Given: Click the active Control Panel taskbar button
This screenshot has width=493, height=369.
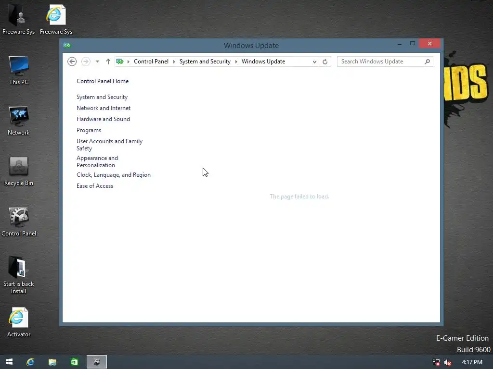Looking at the screenshot, I should 97,362.
